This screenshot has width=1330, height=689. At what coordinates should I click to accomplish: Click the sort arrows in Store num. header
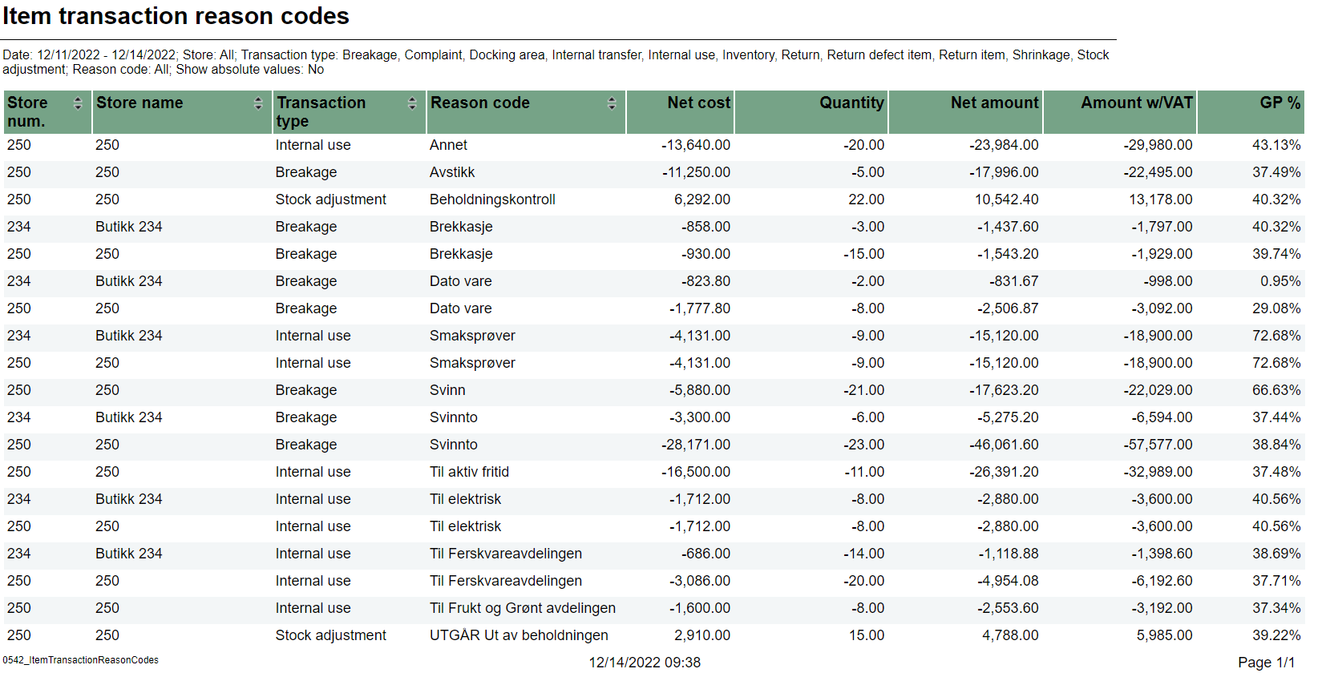(x=78, y=103)
